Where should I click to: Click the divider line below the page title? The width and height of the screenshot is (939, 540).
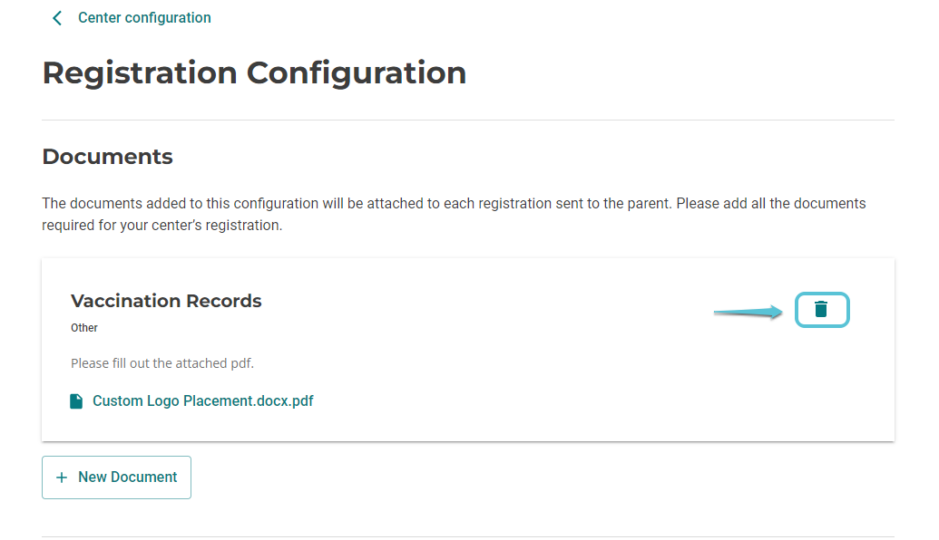(468, 120)
